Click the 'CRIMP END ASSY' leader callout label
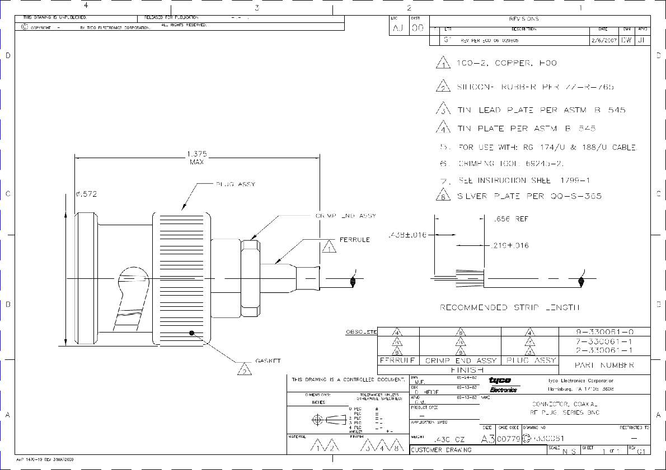Screen dimensions: 666x470 pos(346,216)
